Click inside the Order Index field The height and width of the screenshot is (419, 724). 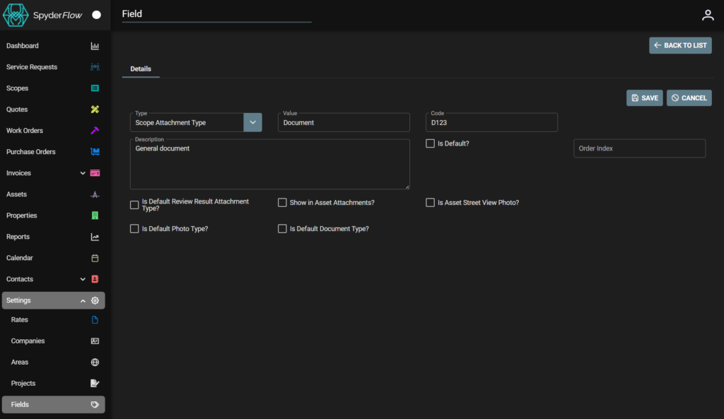(x=639, y=148)
